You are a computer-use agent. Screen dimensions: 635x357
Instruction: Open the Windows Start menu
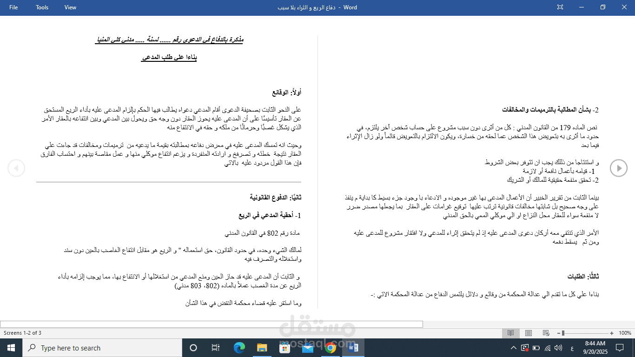(11, 348)
